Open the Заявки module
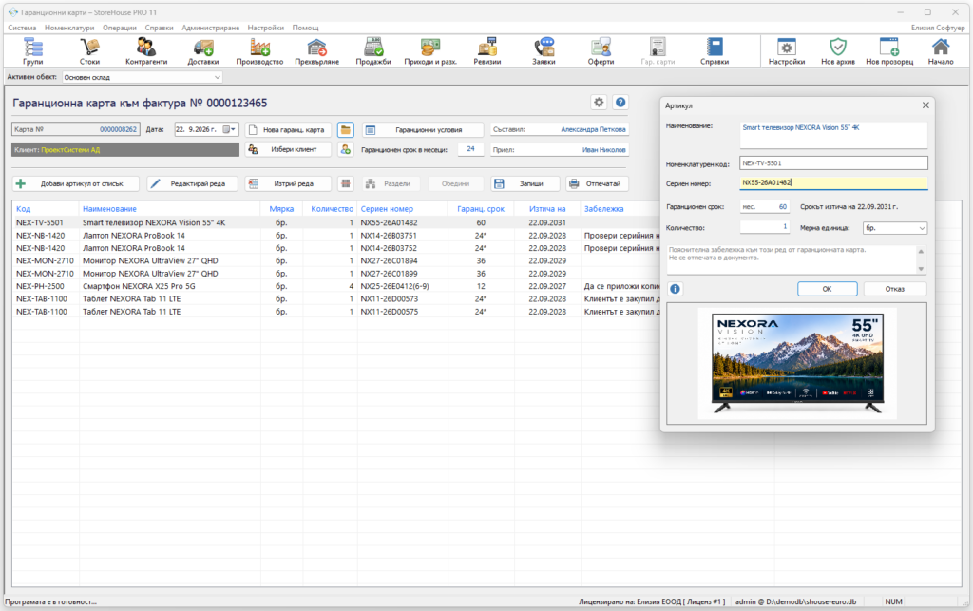The height and width of the screenshot is (611, 973). pos(544,51)
